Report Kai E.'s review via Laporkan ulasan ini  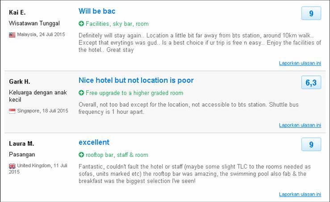point(300,63)
